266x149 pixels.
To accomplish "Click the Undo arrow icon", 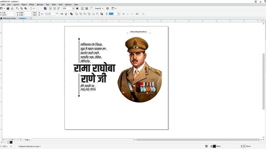I will [31, 8].
